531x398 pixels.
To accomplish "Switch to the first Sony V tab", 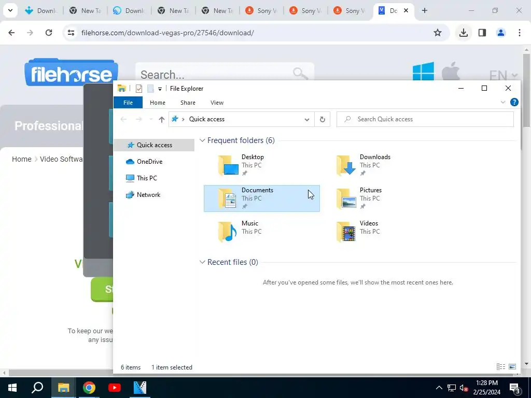I will 261,10.
